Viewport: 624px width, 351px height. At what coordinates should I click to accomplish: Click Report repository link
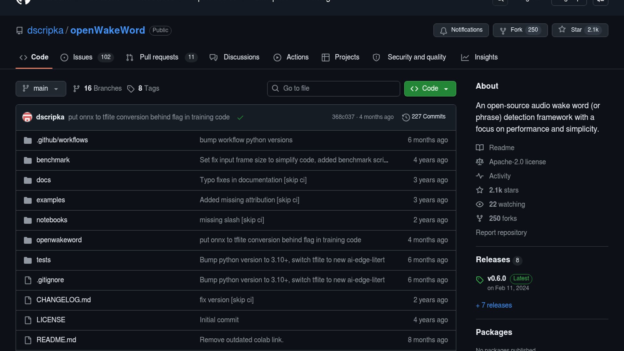pos(501,232)
